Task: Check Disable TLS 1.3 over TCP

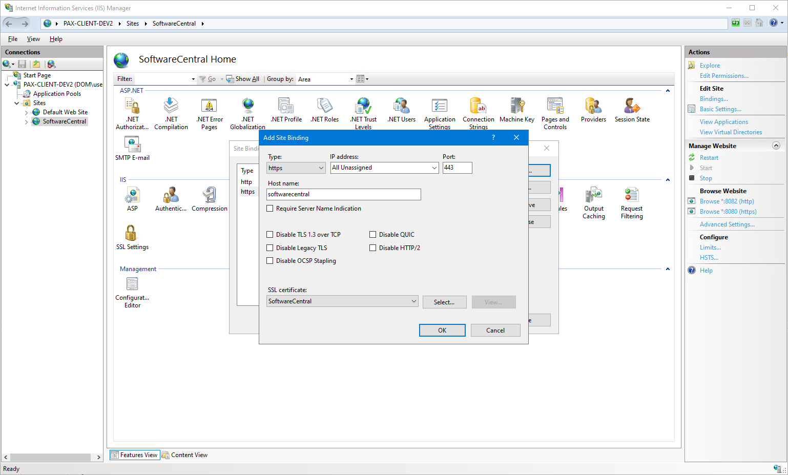Action: point(270,235)
